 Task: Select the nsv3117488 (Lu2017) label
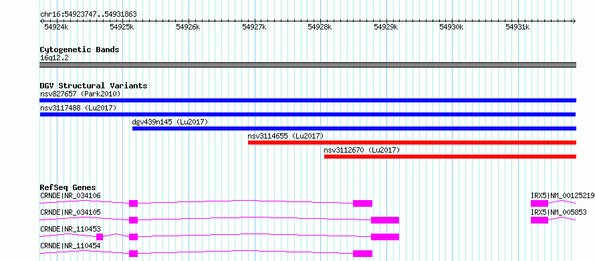tap(78, 108)
